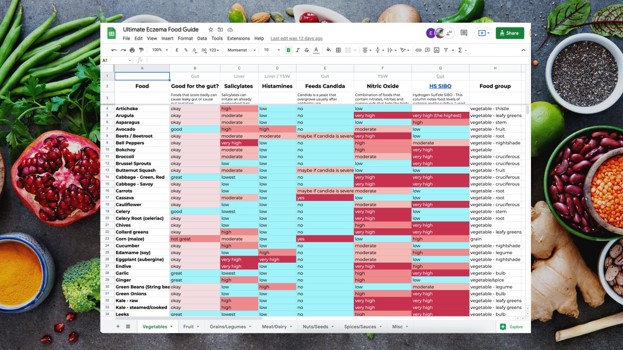The image size is (623, 350).
Task: Collapse the toolbar header with the chevron
Action: point(523,50)
